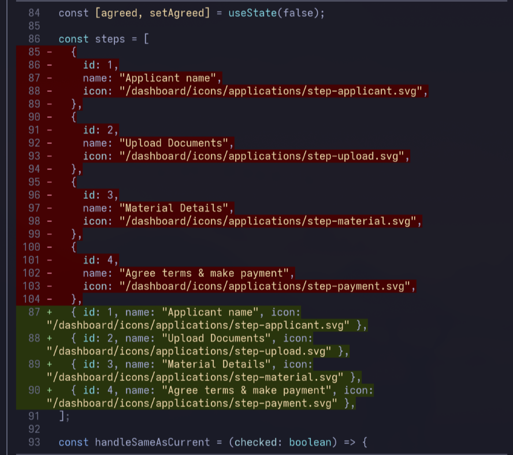513x455 pixels.
Task: Click added wrapped path step-upload.svg" },
Action: click(198, 352)
